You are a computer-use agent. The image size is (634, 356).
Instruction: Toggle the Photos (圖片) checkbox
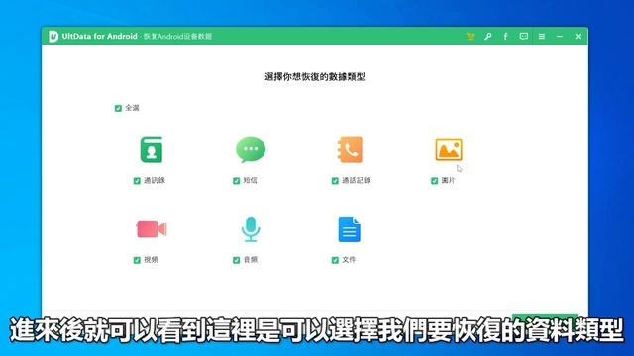[x=434, y=181]
